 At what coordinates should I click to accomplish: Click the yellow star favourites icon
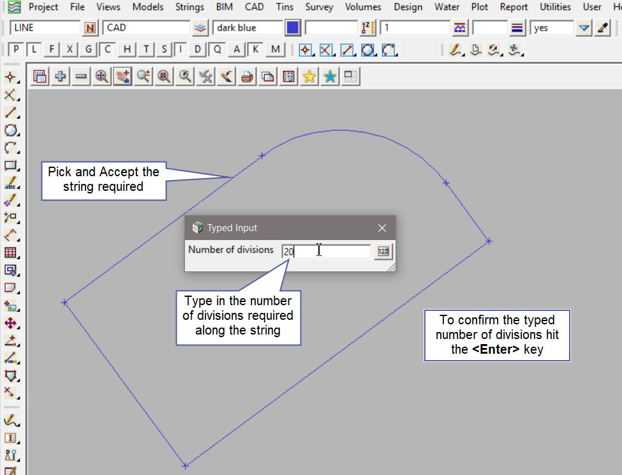(x=309, y=77)
